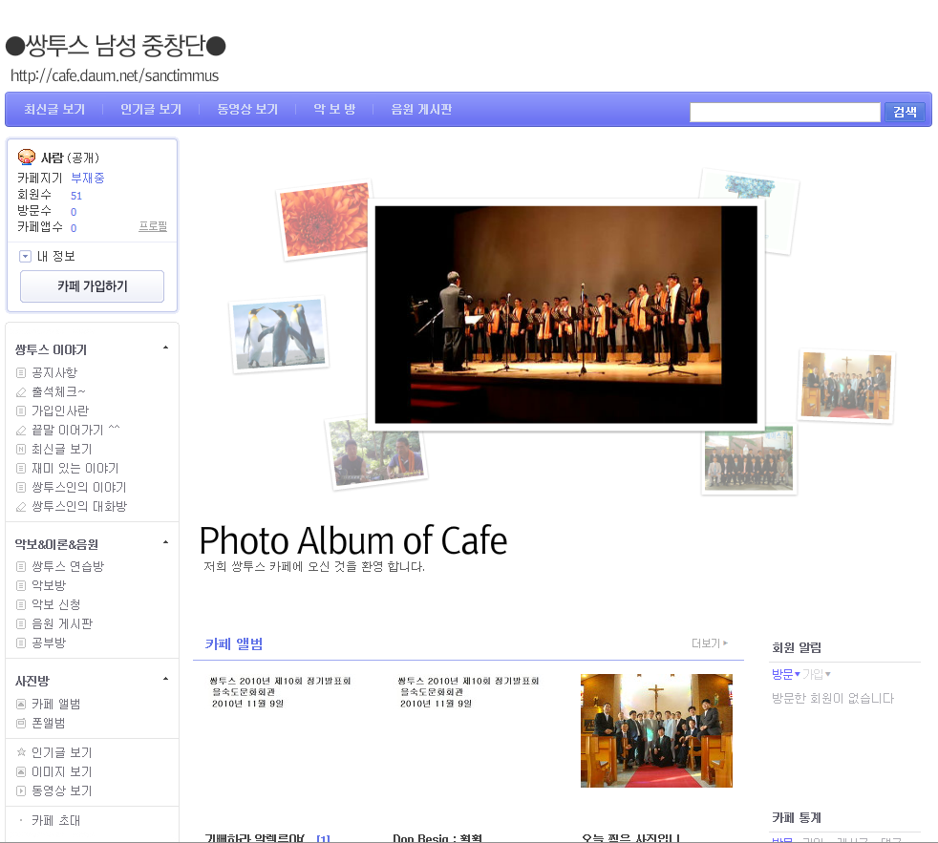Click the pencil icon beside 출석체크~

[21, 392]
